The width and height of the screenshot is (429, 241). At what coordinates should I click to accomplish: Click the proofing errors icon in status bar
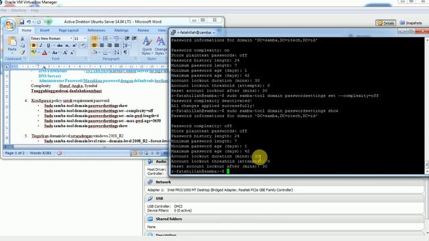coord(60,153)
